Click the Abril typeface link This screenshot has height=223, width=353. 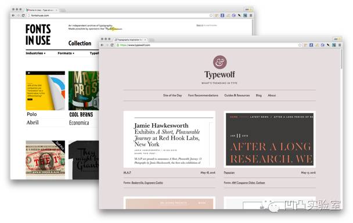33,123
